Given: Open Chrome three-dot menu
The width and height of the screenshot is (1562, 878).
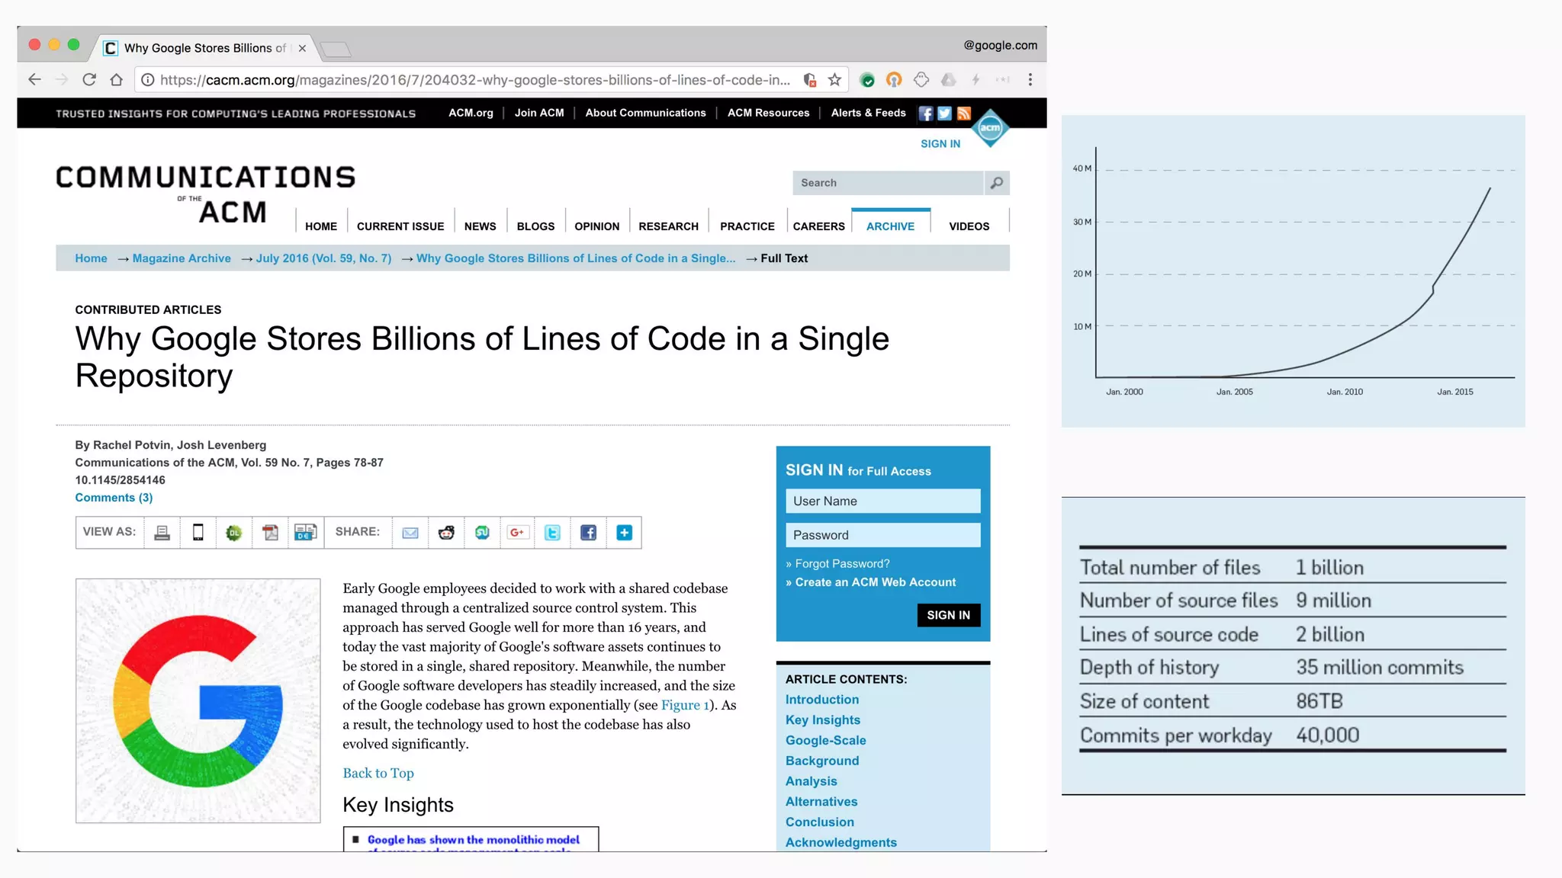Looking at the screenshot, I should pos(1030,80).
